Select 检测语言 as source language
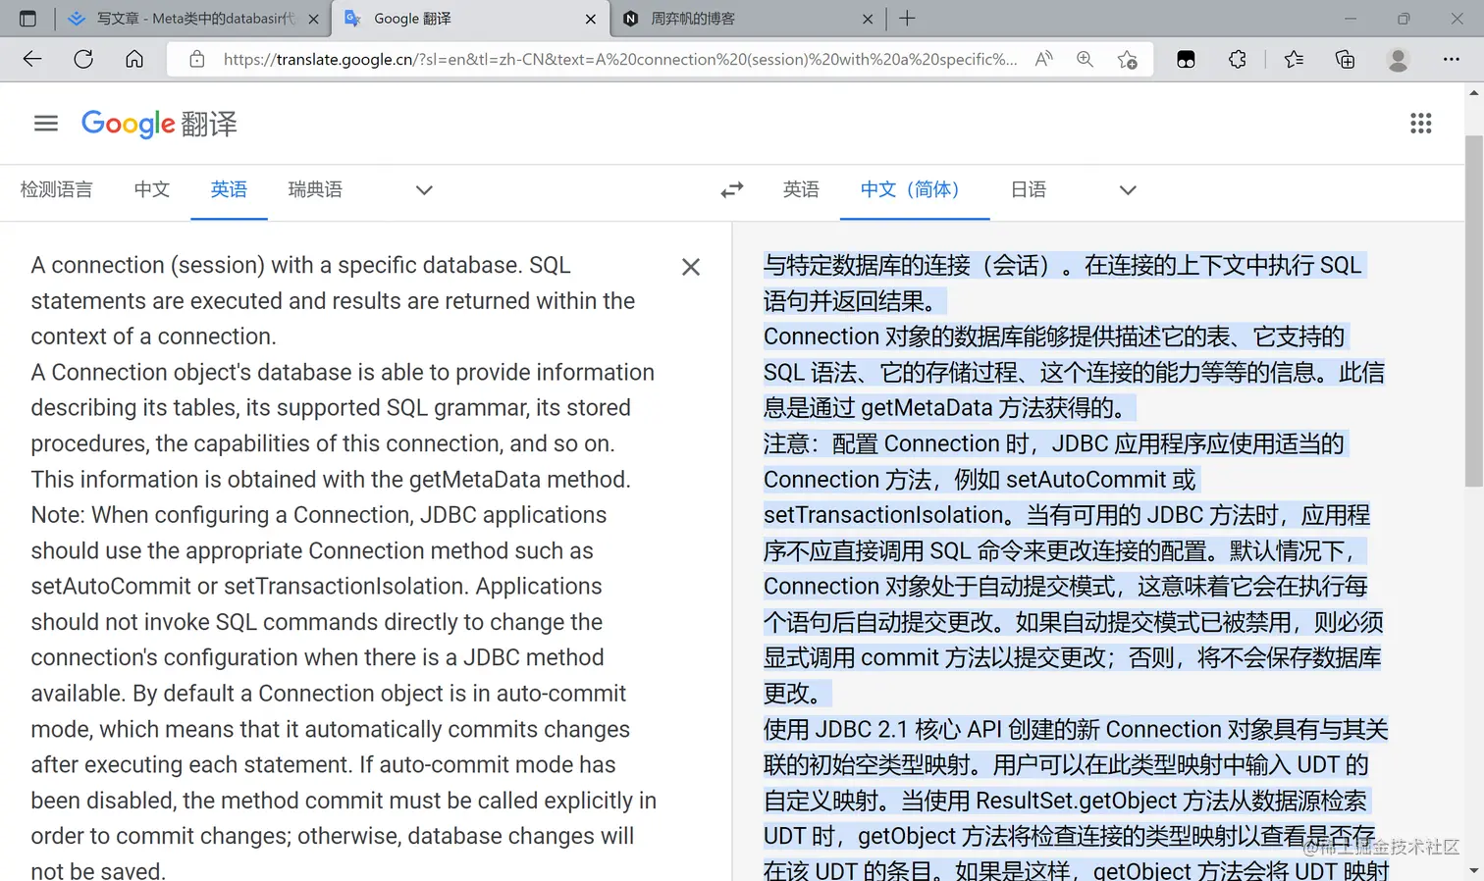The height and width of the screenshot is (881, 1484). coord(56,190)
